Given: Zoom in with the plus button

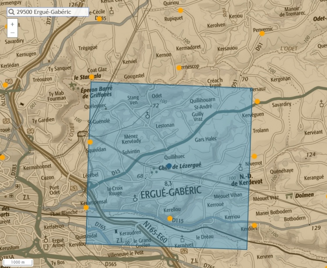Looking at the screenshot, I should click(12, 24).
